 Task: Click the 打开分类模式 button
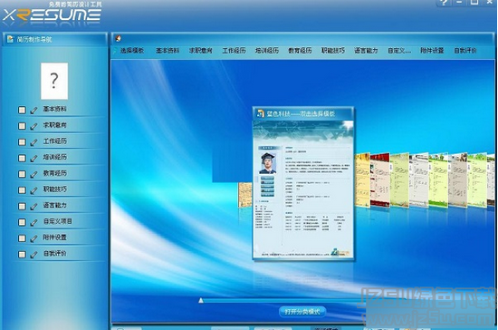pos(302,312)
